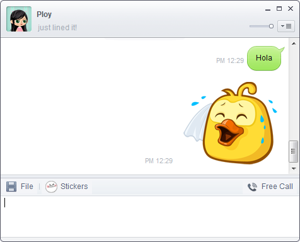Click the scrollbar up arrow
Screen dimensions: 300x242
coord(294,43)
